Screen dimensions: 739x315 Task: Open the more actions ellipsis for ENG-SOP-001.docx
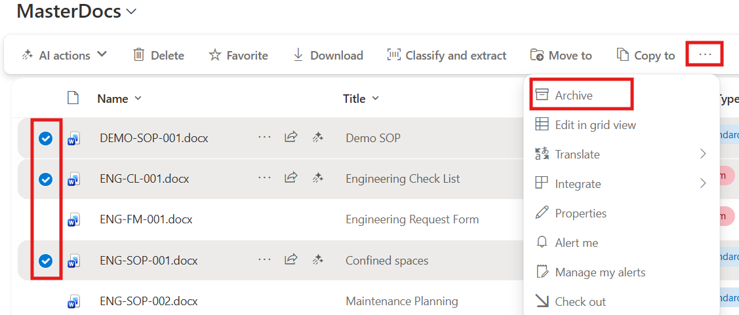[x=264, y=260]
